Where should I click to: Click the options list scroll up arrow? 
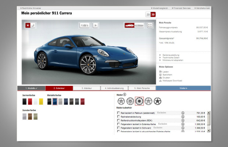209,113
